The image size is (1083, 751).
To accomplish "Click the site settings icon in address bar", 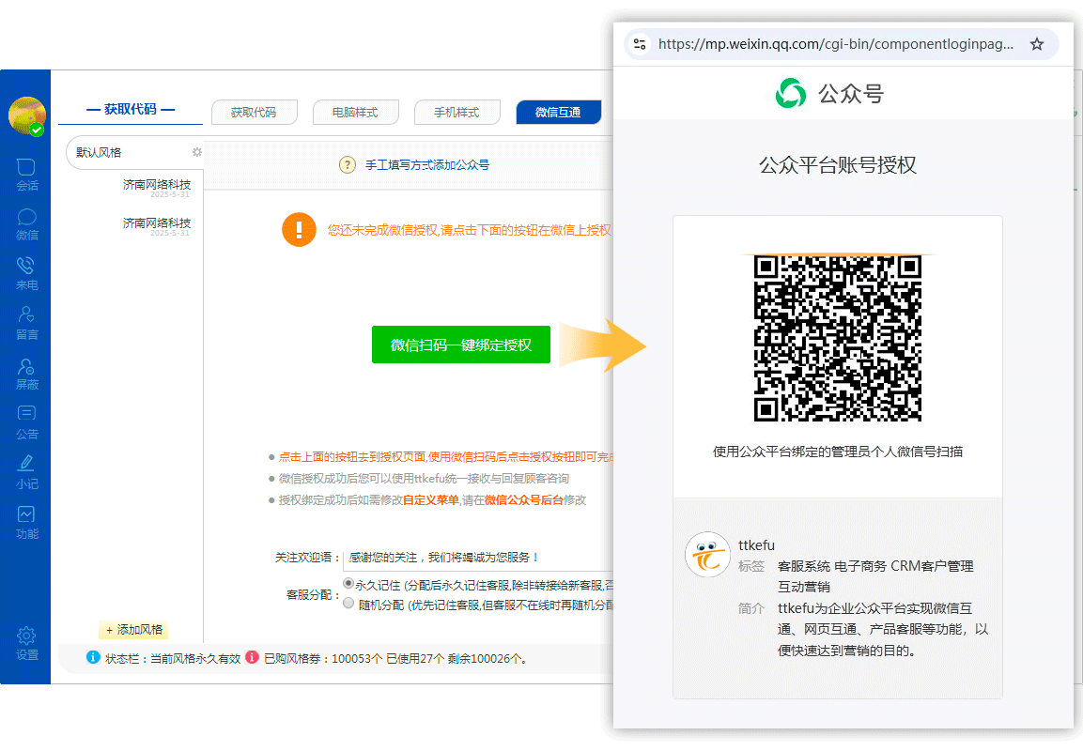I will (x=640, y=44).
